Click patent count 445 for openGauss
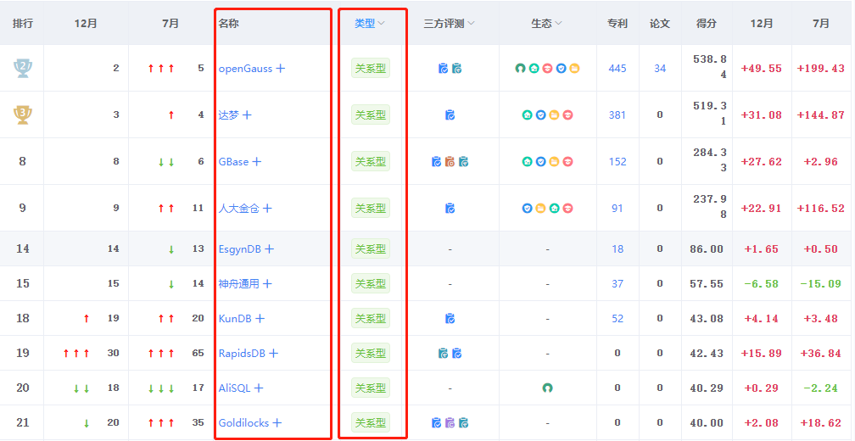Image resolution: width=855 pixels, height=441 pixels. 617,69
